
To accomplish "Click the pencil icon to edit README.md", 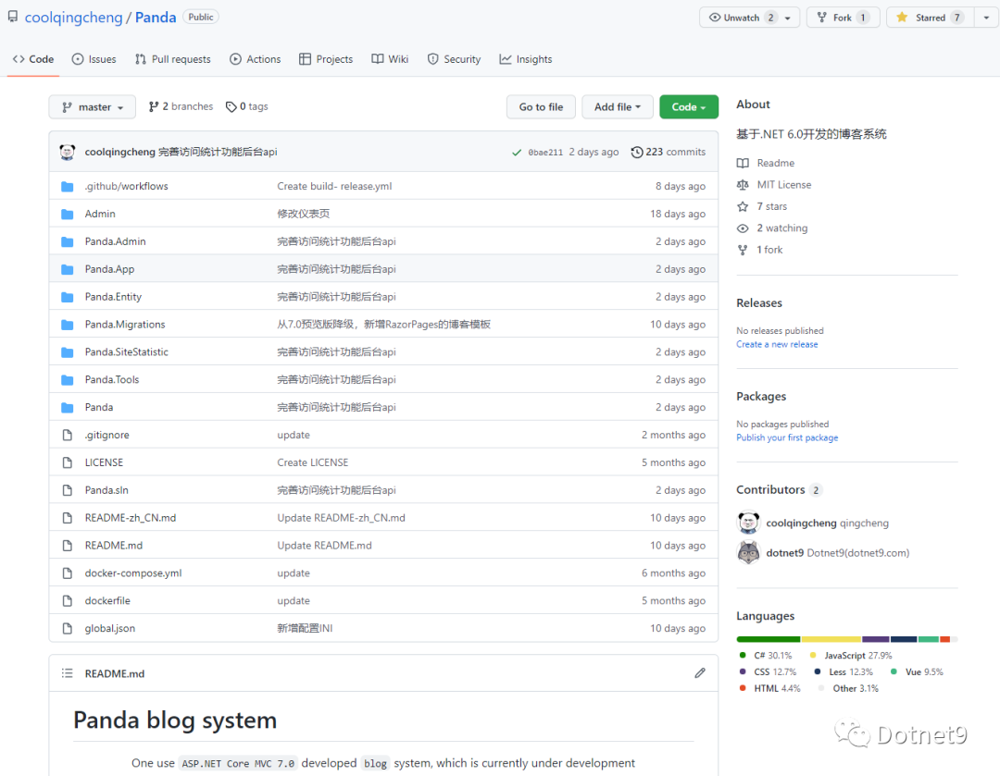I will click(x=700, y=672).
